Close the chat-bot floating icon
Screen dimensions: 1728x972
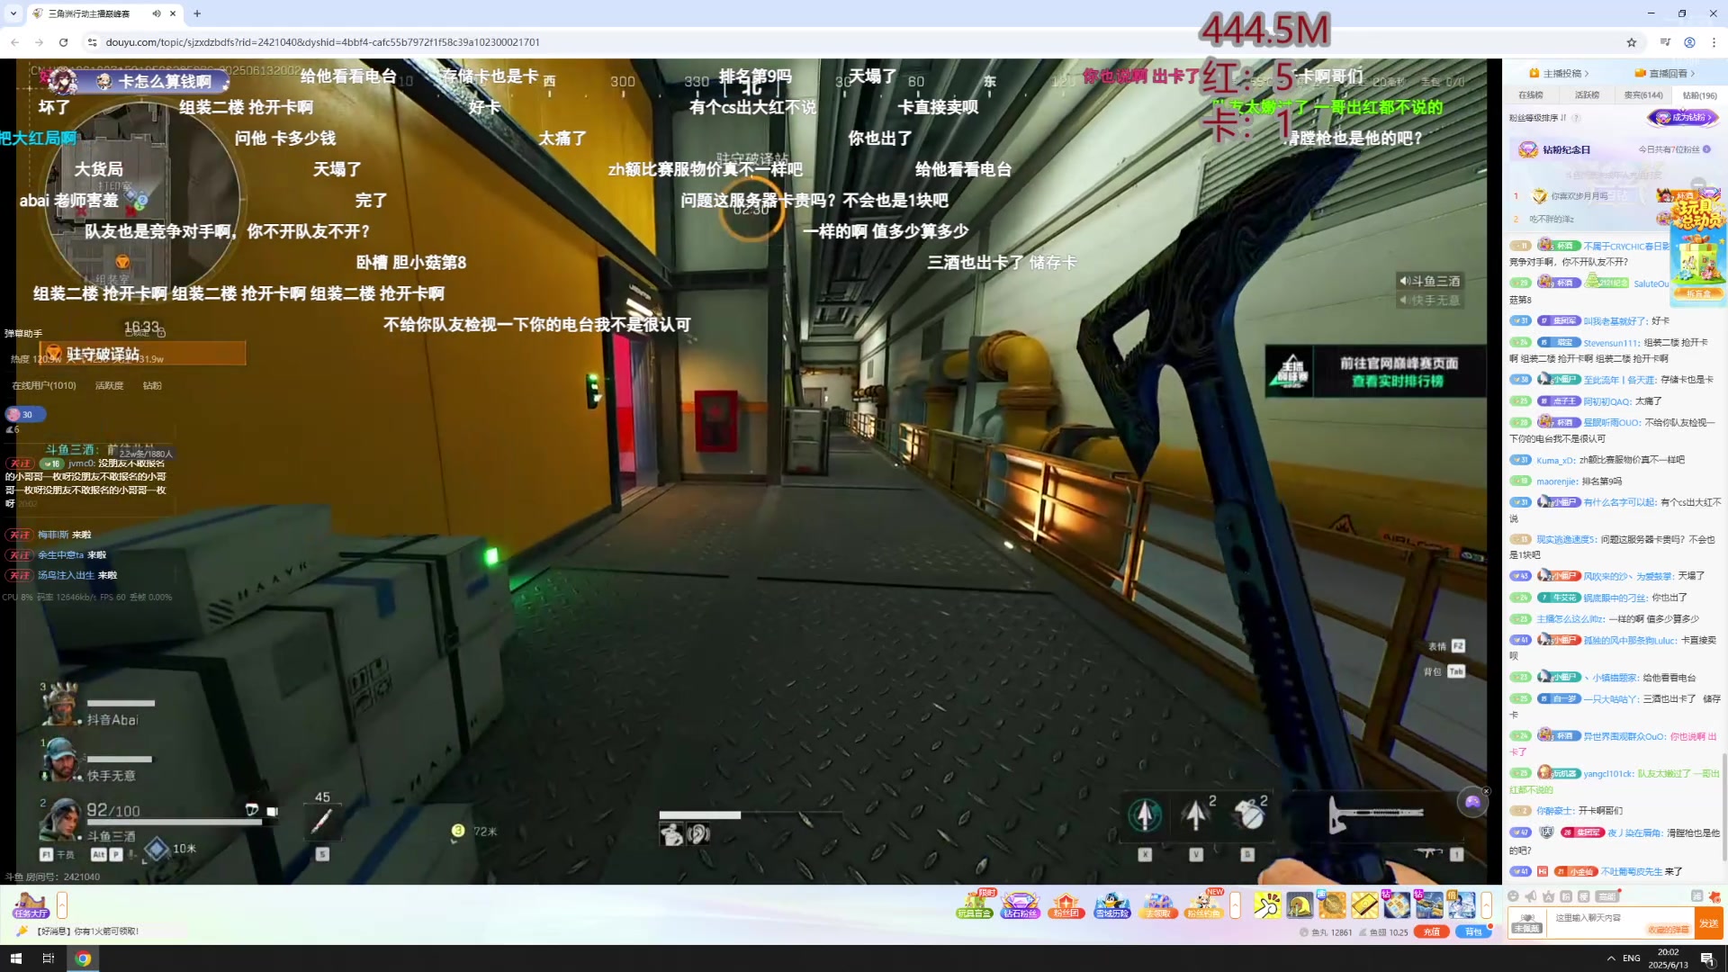[x=1487, y=791]
